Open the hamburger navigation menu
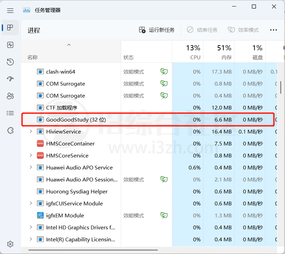Screen dimensions: 285x254 tap(10, 10)
